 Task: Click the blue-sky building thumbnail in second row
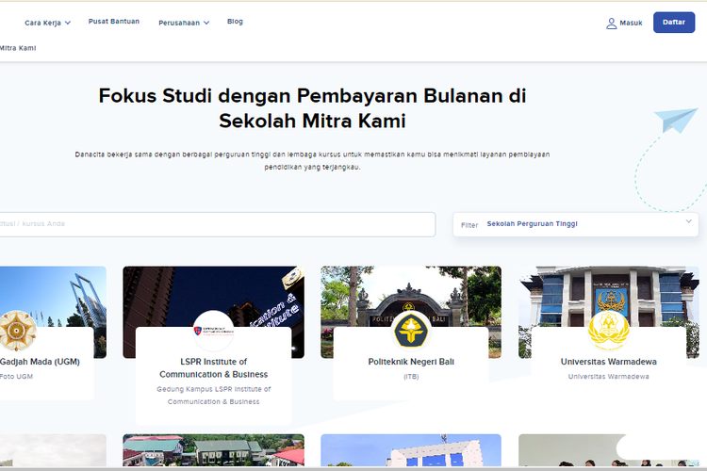point(411,450)
